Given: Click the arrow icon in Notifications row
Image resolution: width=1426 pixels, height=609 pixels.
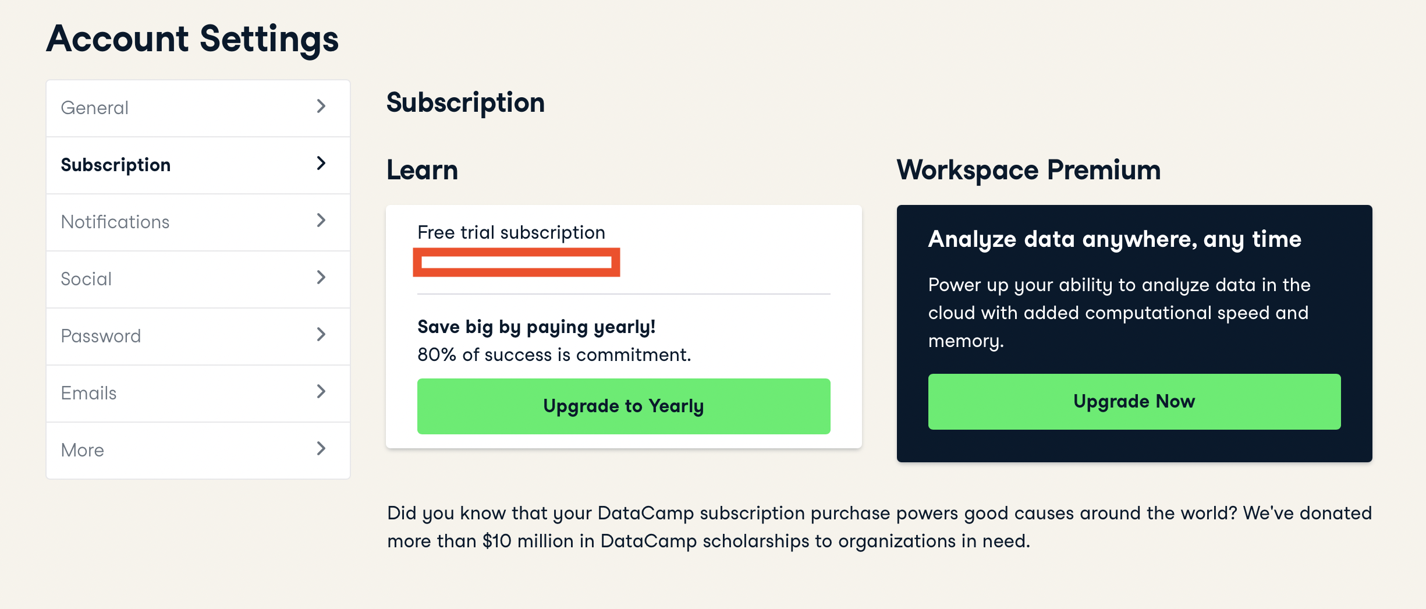Looking at the screenshot, I should pyautogui.click(x=321, y=221).
